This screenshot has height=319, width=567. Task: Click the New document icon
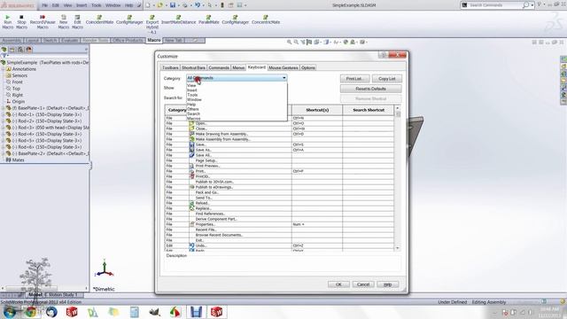pyautogui.click(x=148, y=5)
